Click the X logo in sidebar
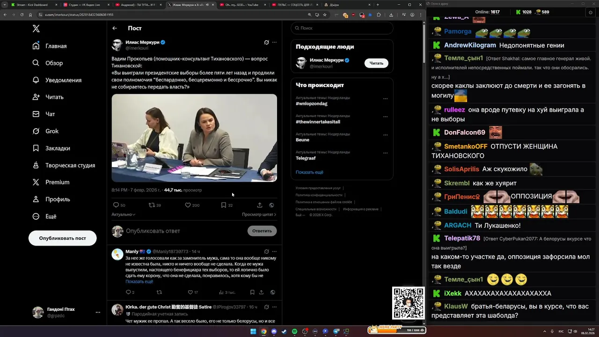Viewport: 599px width, 337px height. tap(36, 29)
